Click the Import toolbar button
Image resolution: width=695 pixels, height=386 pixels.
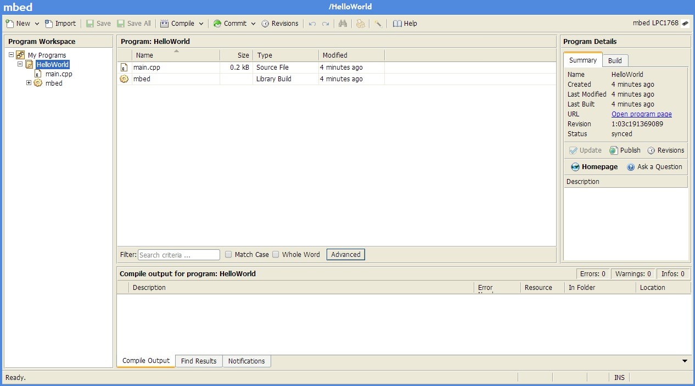click(x=60, y=24)
